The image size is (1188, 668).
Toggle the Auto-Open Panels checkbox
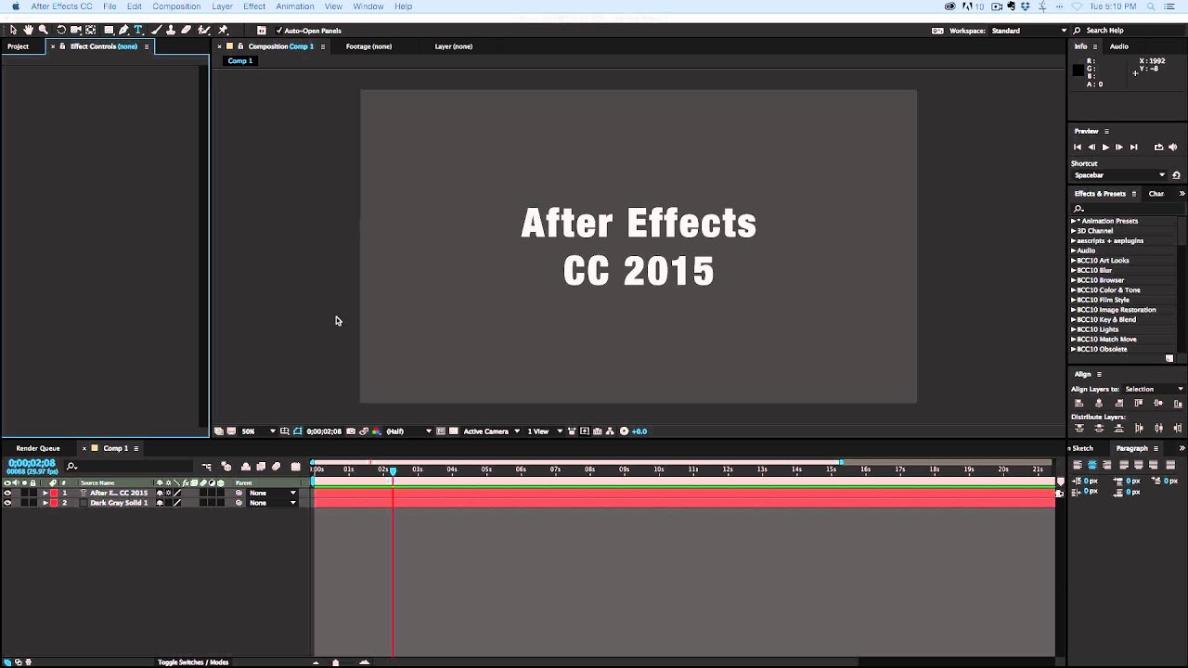(x=279, y=31)
